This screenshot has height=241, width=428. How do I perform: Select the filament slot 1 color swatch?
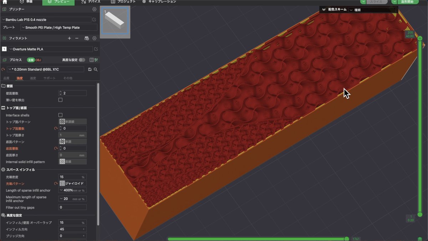[4, 49]
